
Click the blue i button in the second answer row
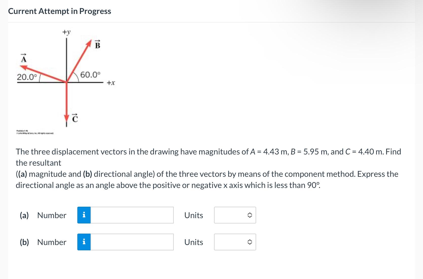point(84,242)
